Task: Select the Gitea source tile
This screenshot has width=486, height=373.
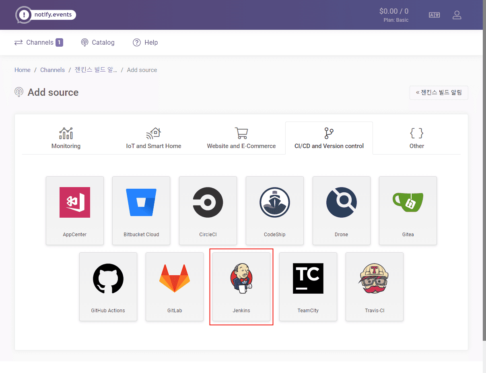Action: pos(408,210)
